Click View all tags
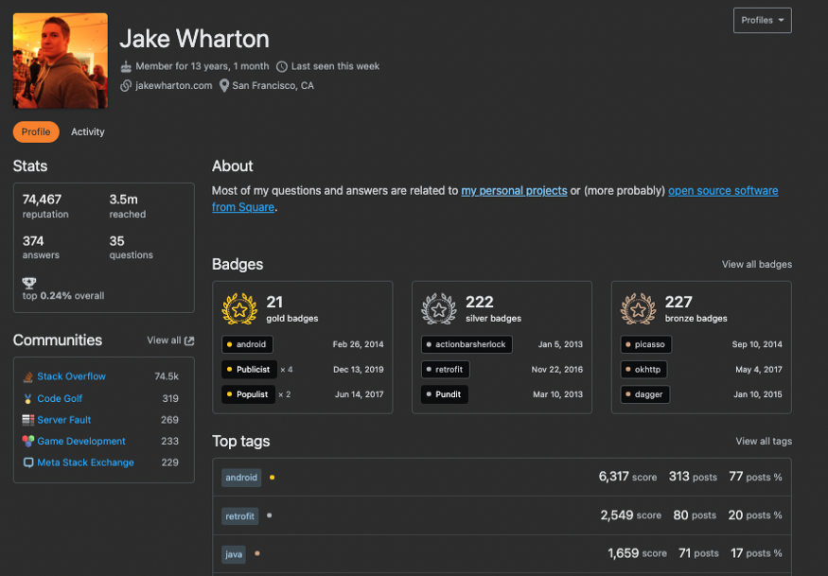 click(764, 442)
